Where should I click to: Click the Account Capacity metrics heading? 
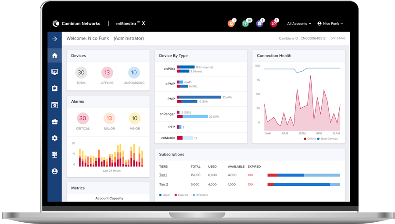tap(109, 198)
